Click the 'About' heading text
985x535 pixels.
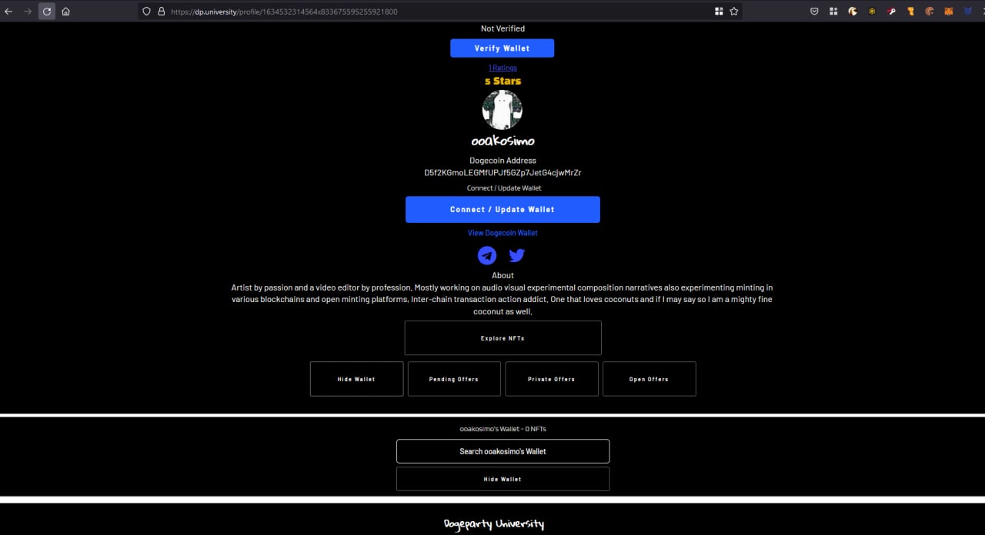click(503, 275)
